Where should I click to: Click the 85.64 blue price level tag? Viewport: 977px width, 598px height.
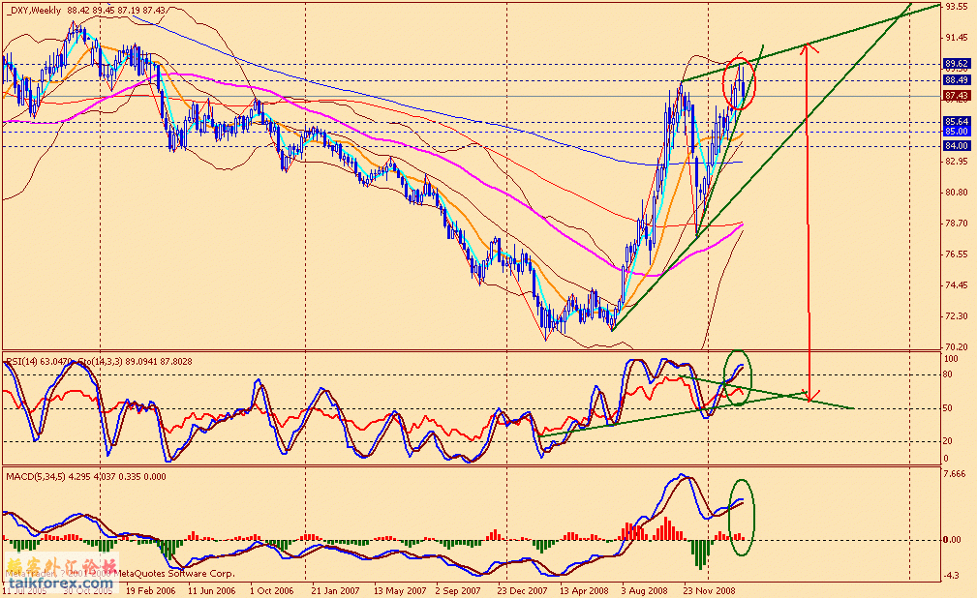[x=957, y=122]
